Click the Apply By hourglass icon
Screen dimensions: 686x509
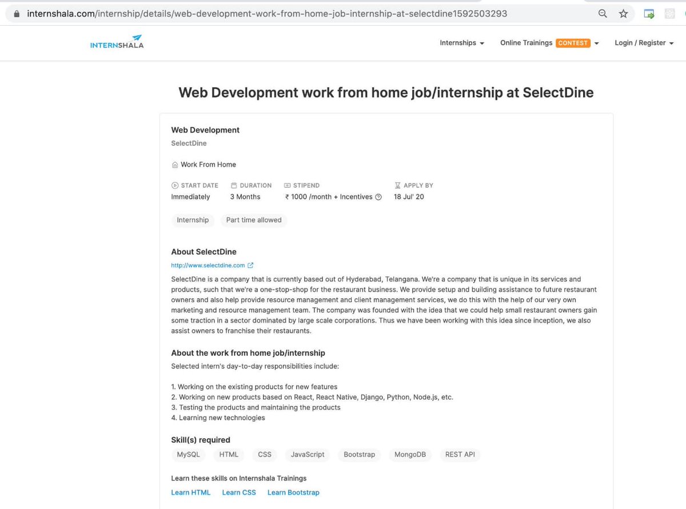[398, 186]
